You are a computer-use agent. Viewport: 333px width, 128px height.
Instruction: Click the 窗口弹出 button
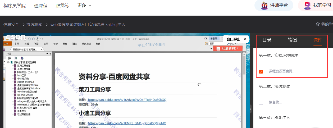click(233, 39)
